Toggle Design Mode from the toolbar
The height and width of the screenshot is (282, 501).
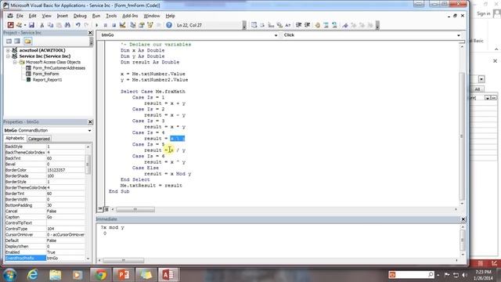click(x=122, y=25)
